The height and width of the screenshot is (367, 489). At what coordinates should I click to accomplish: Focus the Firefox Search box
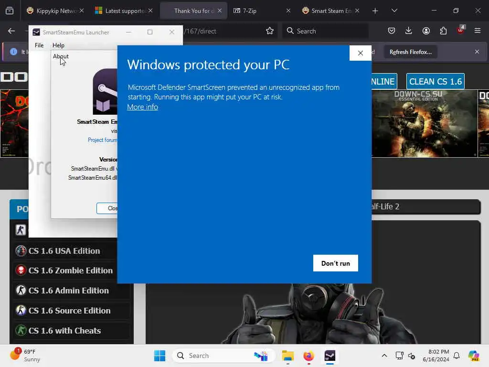(325, 31)
